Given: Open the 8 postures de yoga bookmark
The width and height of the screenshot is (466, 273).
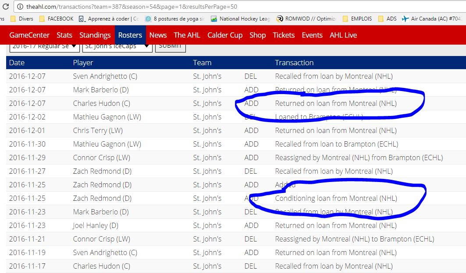Looking at the screenshot, I should 174,19.
